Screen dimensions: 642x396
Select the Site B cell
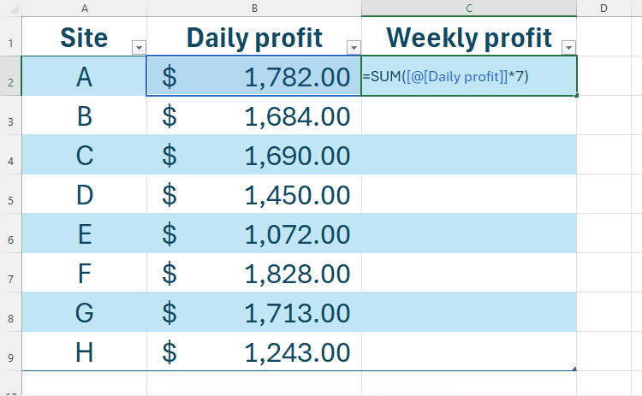[84, 115]
